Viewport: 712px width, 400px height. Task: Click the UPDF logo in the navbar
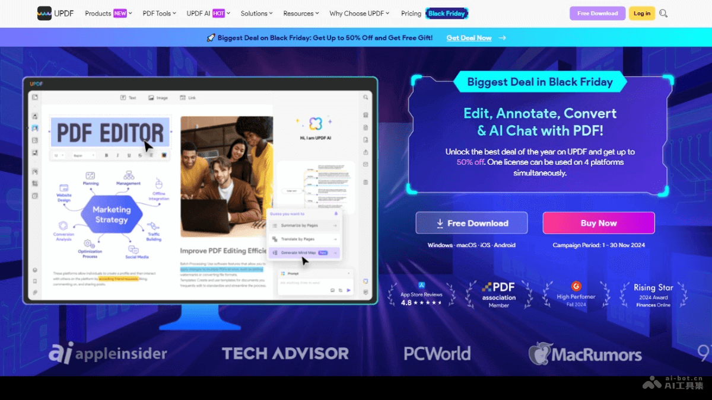click(55, 13)
